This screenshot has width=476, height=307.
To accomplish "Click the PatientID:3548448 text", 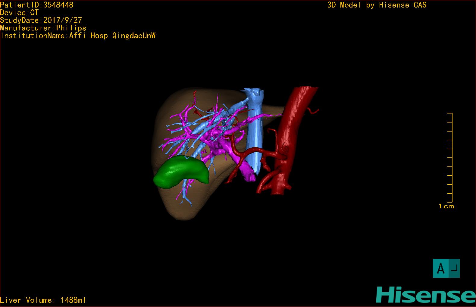I will (37, 5).
